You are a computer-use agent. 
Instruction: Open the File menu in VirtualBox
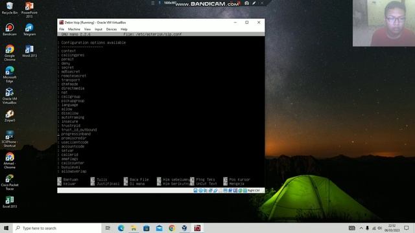click(62, 29)
